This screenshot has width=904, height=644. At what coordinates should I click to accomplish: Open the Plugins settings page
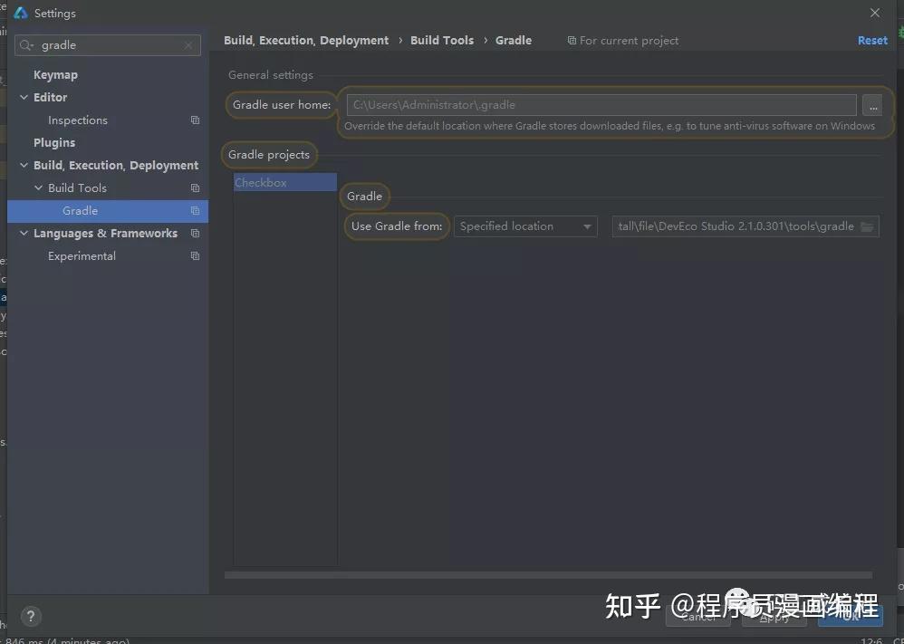pyautogui.click(x=54, y=142)
